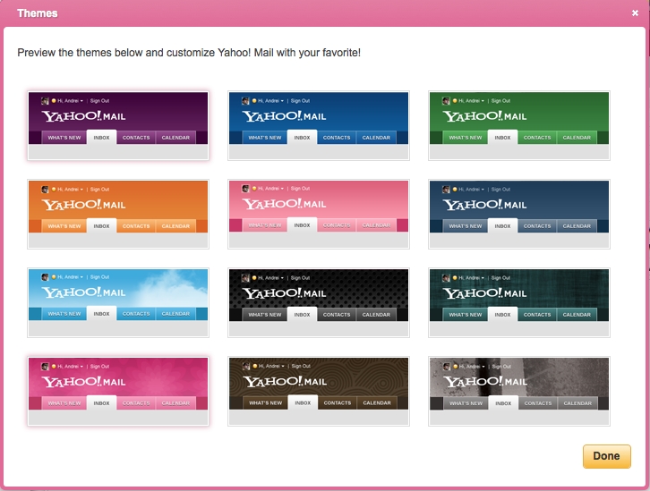
Task: Click the Yahoo! Mail logo in the green preview
Action: click(484, 116)
